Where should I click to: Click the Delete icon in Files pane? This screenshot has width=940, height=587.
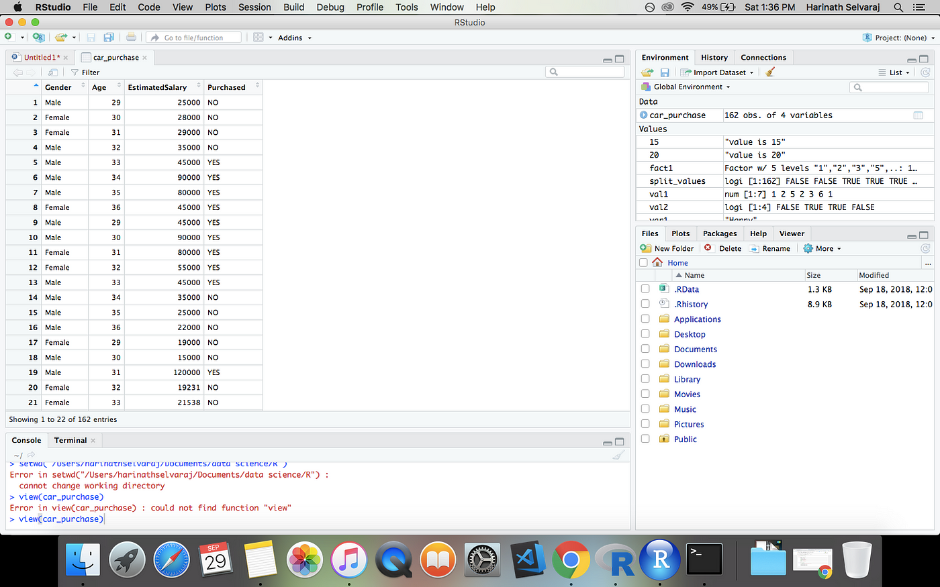coord(708,248)
